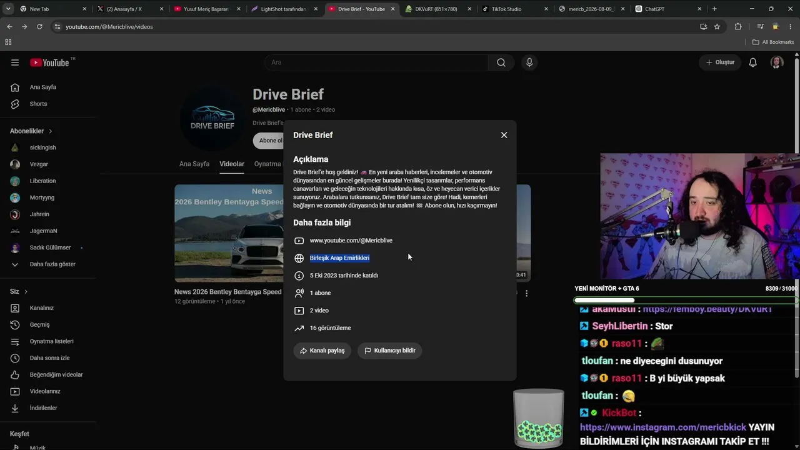800x450 pixels.
Task: Open the Jahrein subscription channel
Action: click(39, 214)
